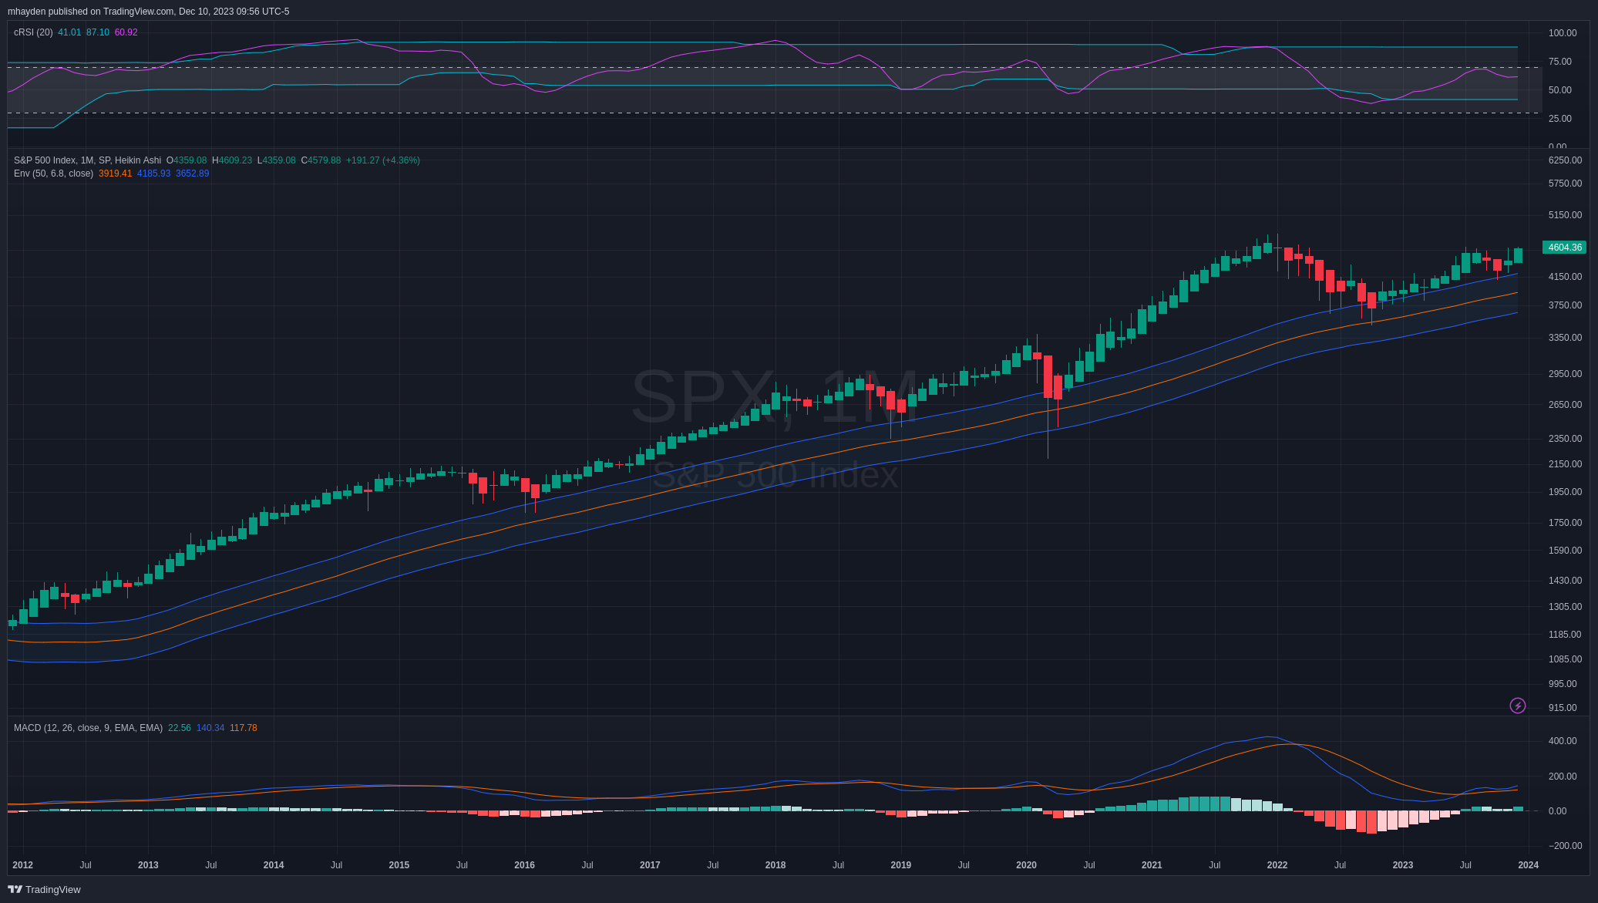Click the MACD scale label −200.00

pos(1565,846)
